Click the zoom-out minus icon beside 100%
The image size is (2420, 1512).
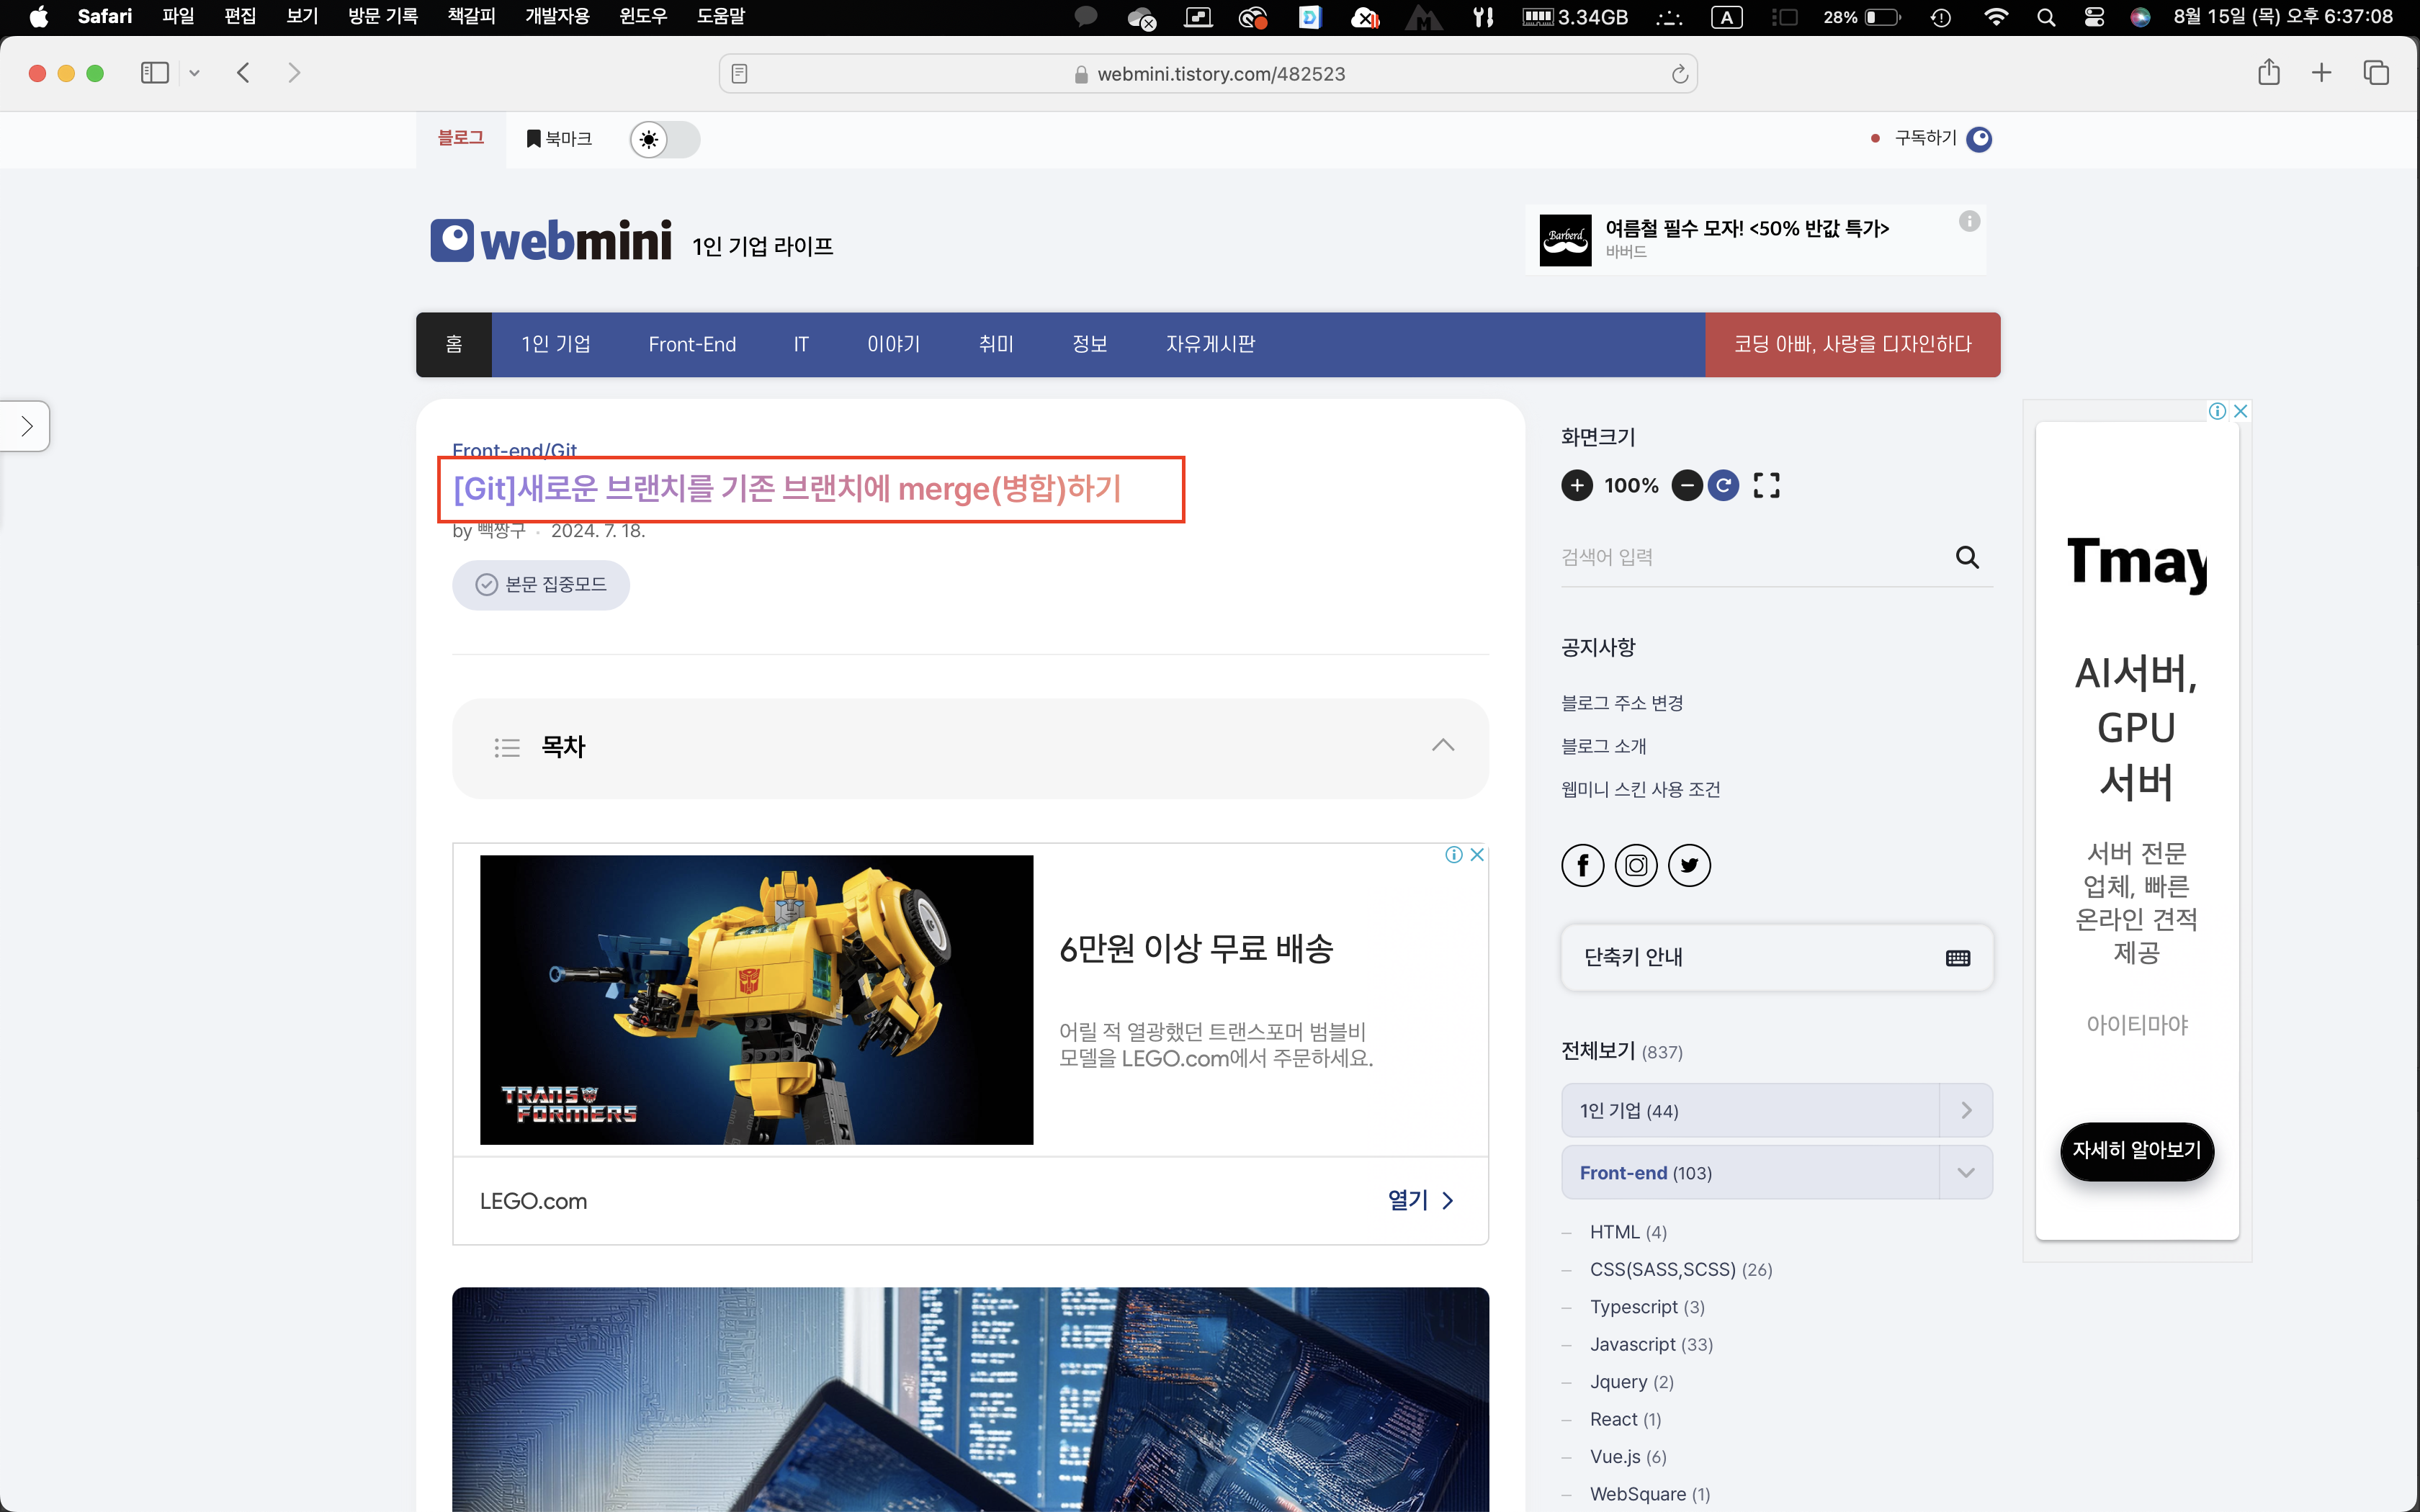[x=1687, y=486]
